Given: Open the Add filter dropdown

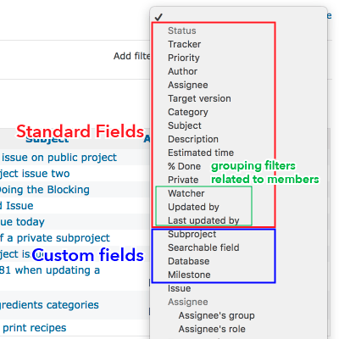Looking at the screenshot, I should click(131, 56).
